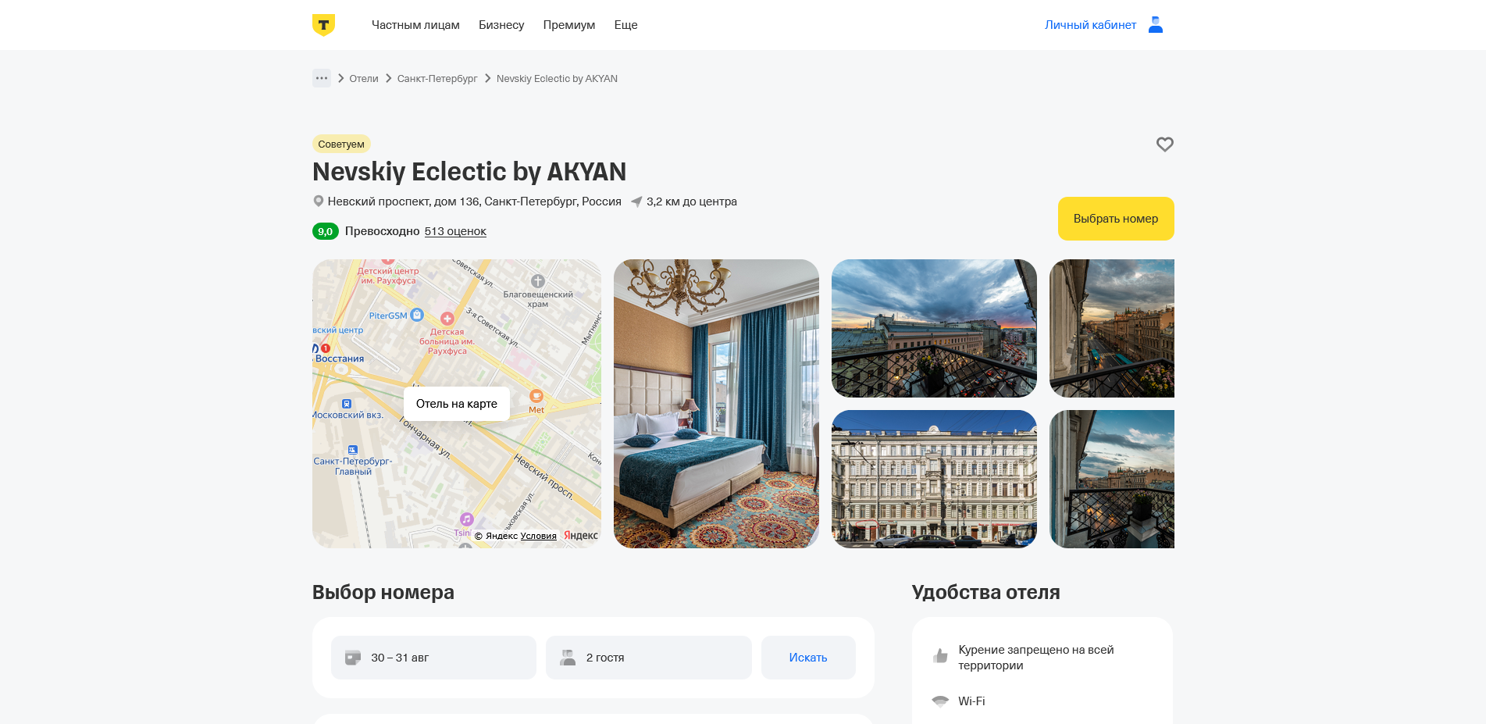This screenshot has width=1486, height=724.
Task: Click the Отель на карте map button
Action: (457, 404)
